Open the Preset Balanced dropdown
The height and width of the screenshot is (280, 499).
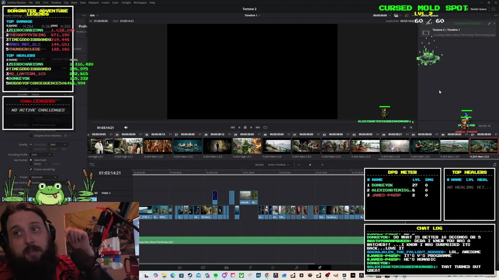point(44,177)
